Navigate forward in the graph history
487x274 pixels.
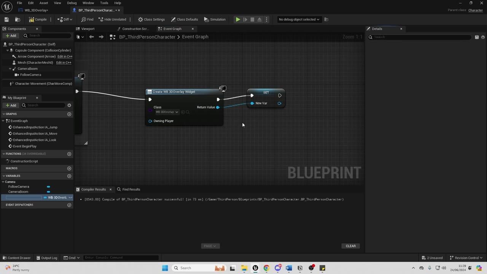pos(101,37)
